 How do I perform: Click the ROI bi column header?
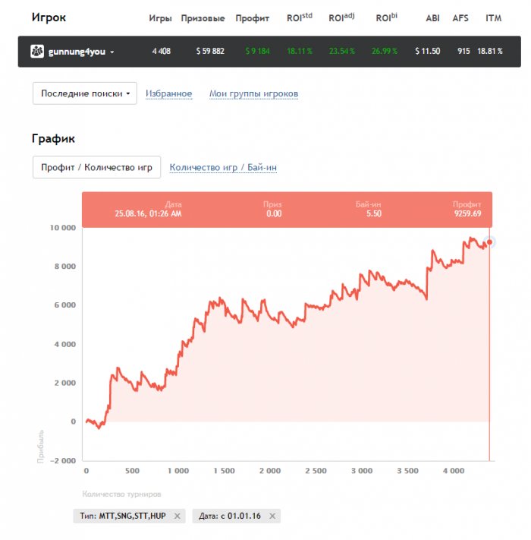pyautogui.click(x=386, y=17)
